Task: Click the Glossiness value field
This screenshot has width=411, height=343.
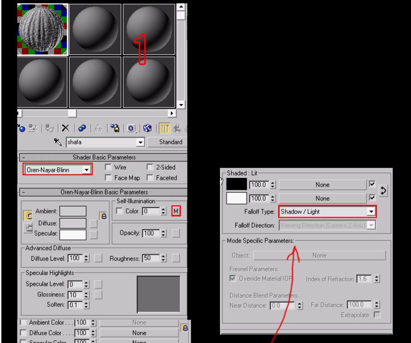Action: [75, 295]
